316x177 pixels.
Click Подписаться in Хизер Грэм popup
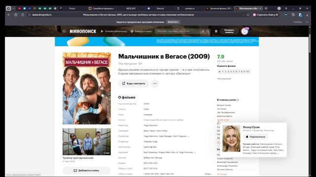[x=255, y=137]
